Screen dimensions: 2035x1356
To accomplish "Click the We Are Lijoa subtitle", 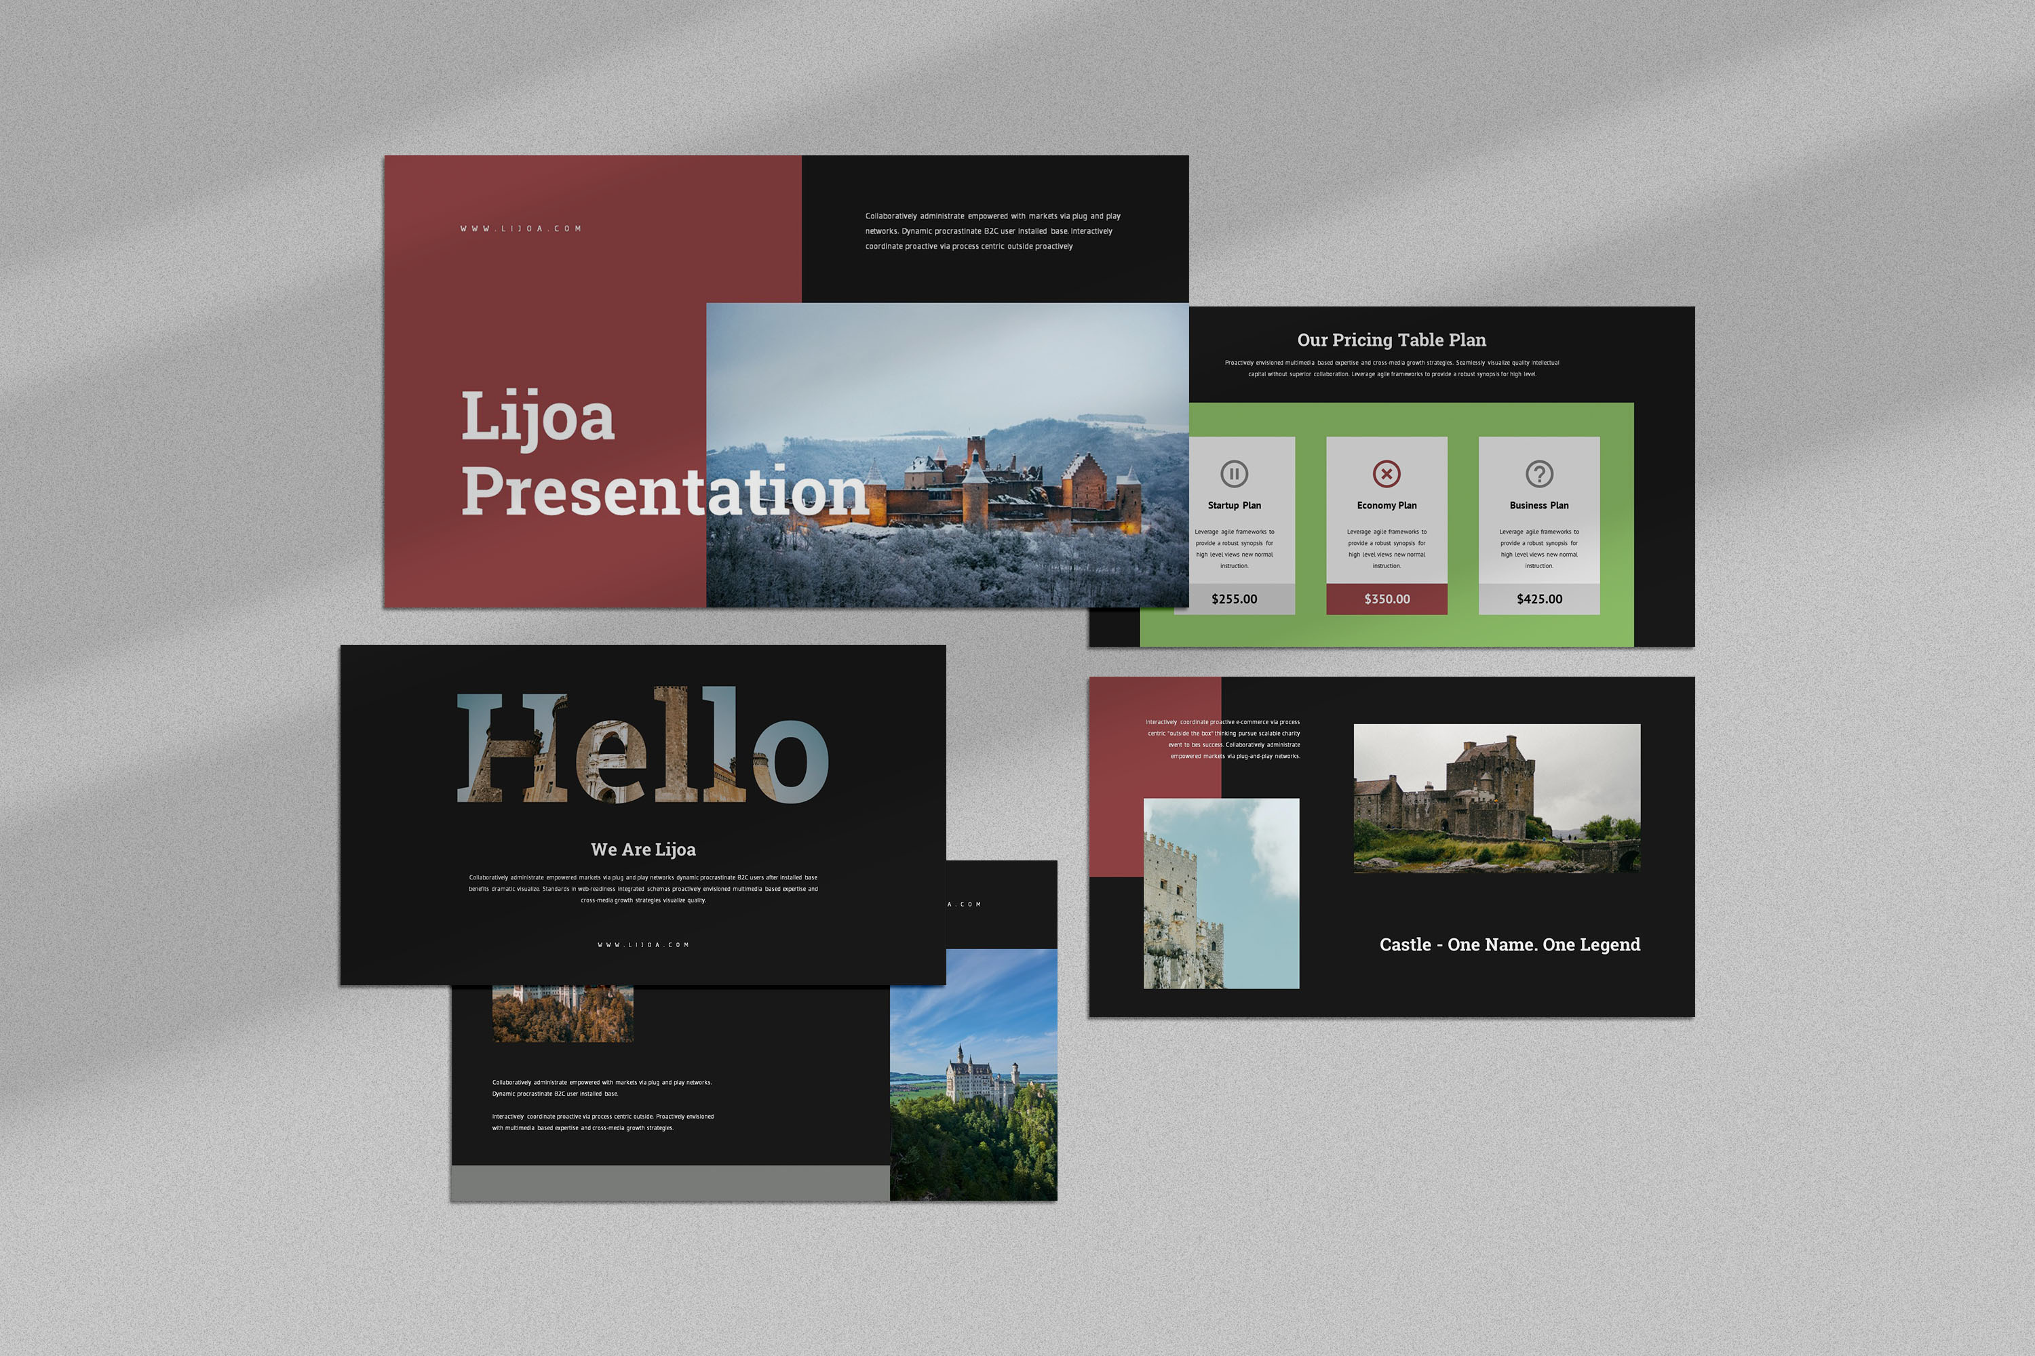I will pyautogui.click(x=643, y=850).
